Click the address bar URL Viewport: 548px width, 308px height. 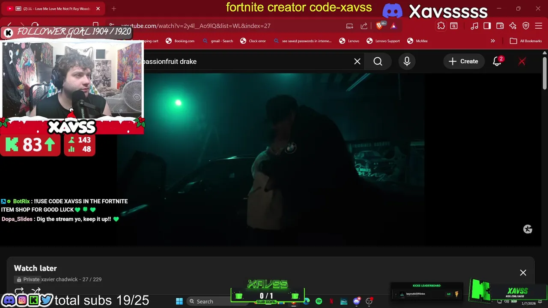click(x=196, y=26)
